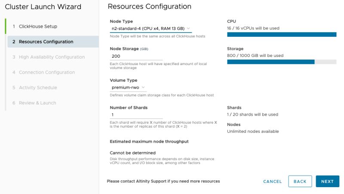
Task: Click the Volume Type helper description text
Action: coord(162,95)
